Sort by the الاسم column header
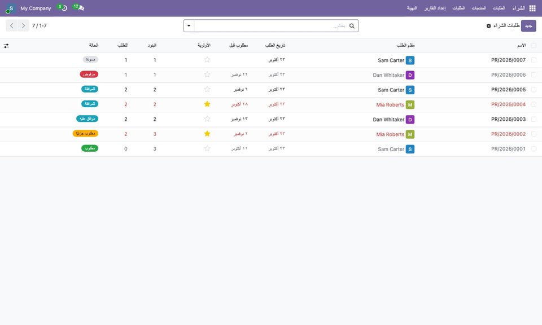Image resolution: width=542 pixels, height=325 pixels. (521, 46)
